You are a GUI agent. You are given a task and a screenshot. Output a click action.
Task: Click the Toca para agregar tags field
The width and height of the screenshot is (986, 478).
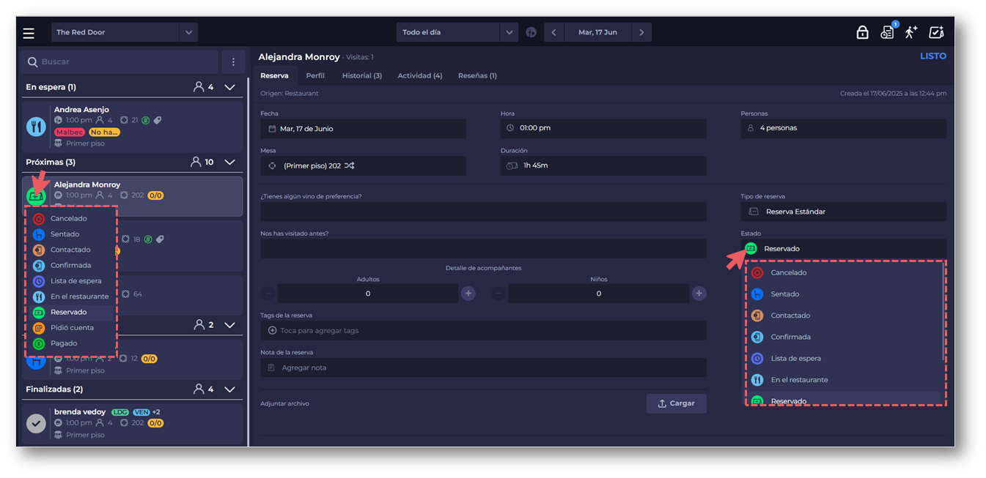(483, 330)
